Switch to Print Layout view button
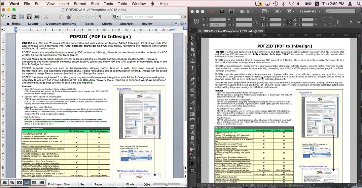This screenshot has width=362, height=188. 27,182
